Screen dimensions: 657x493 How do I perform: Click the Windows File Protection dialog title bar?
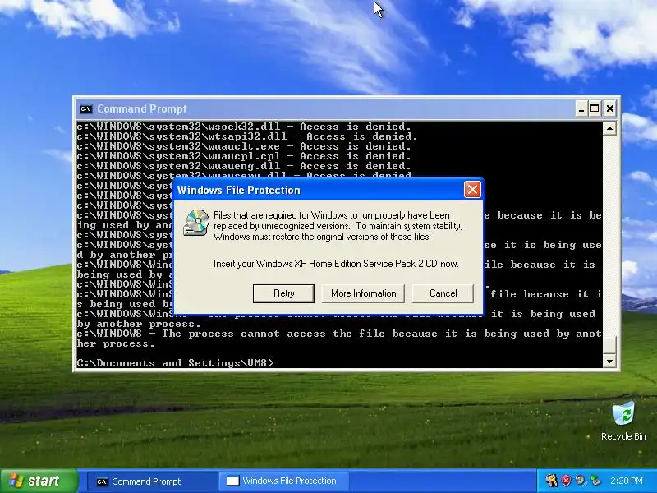319,190
